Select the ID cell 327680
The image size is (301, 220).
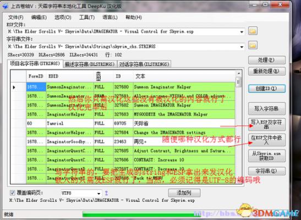click(123, 87)
